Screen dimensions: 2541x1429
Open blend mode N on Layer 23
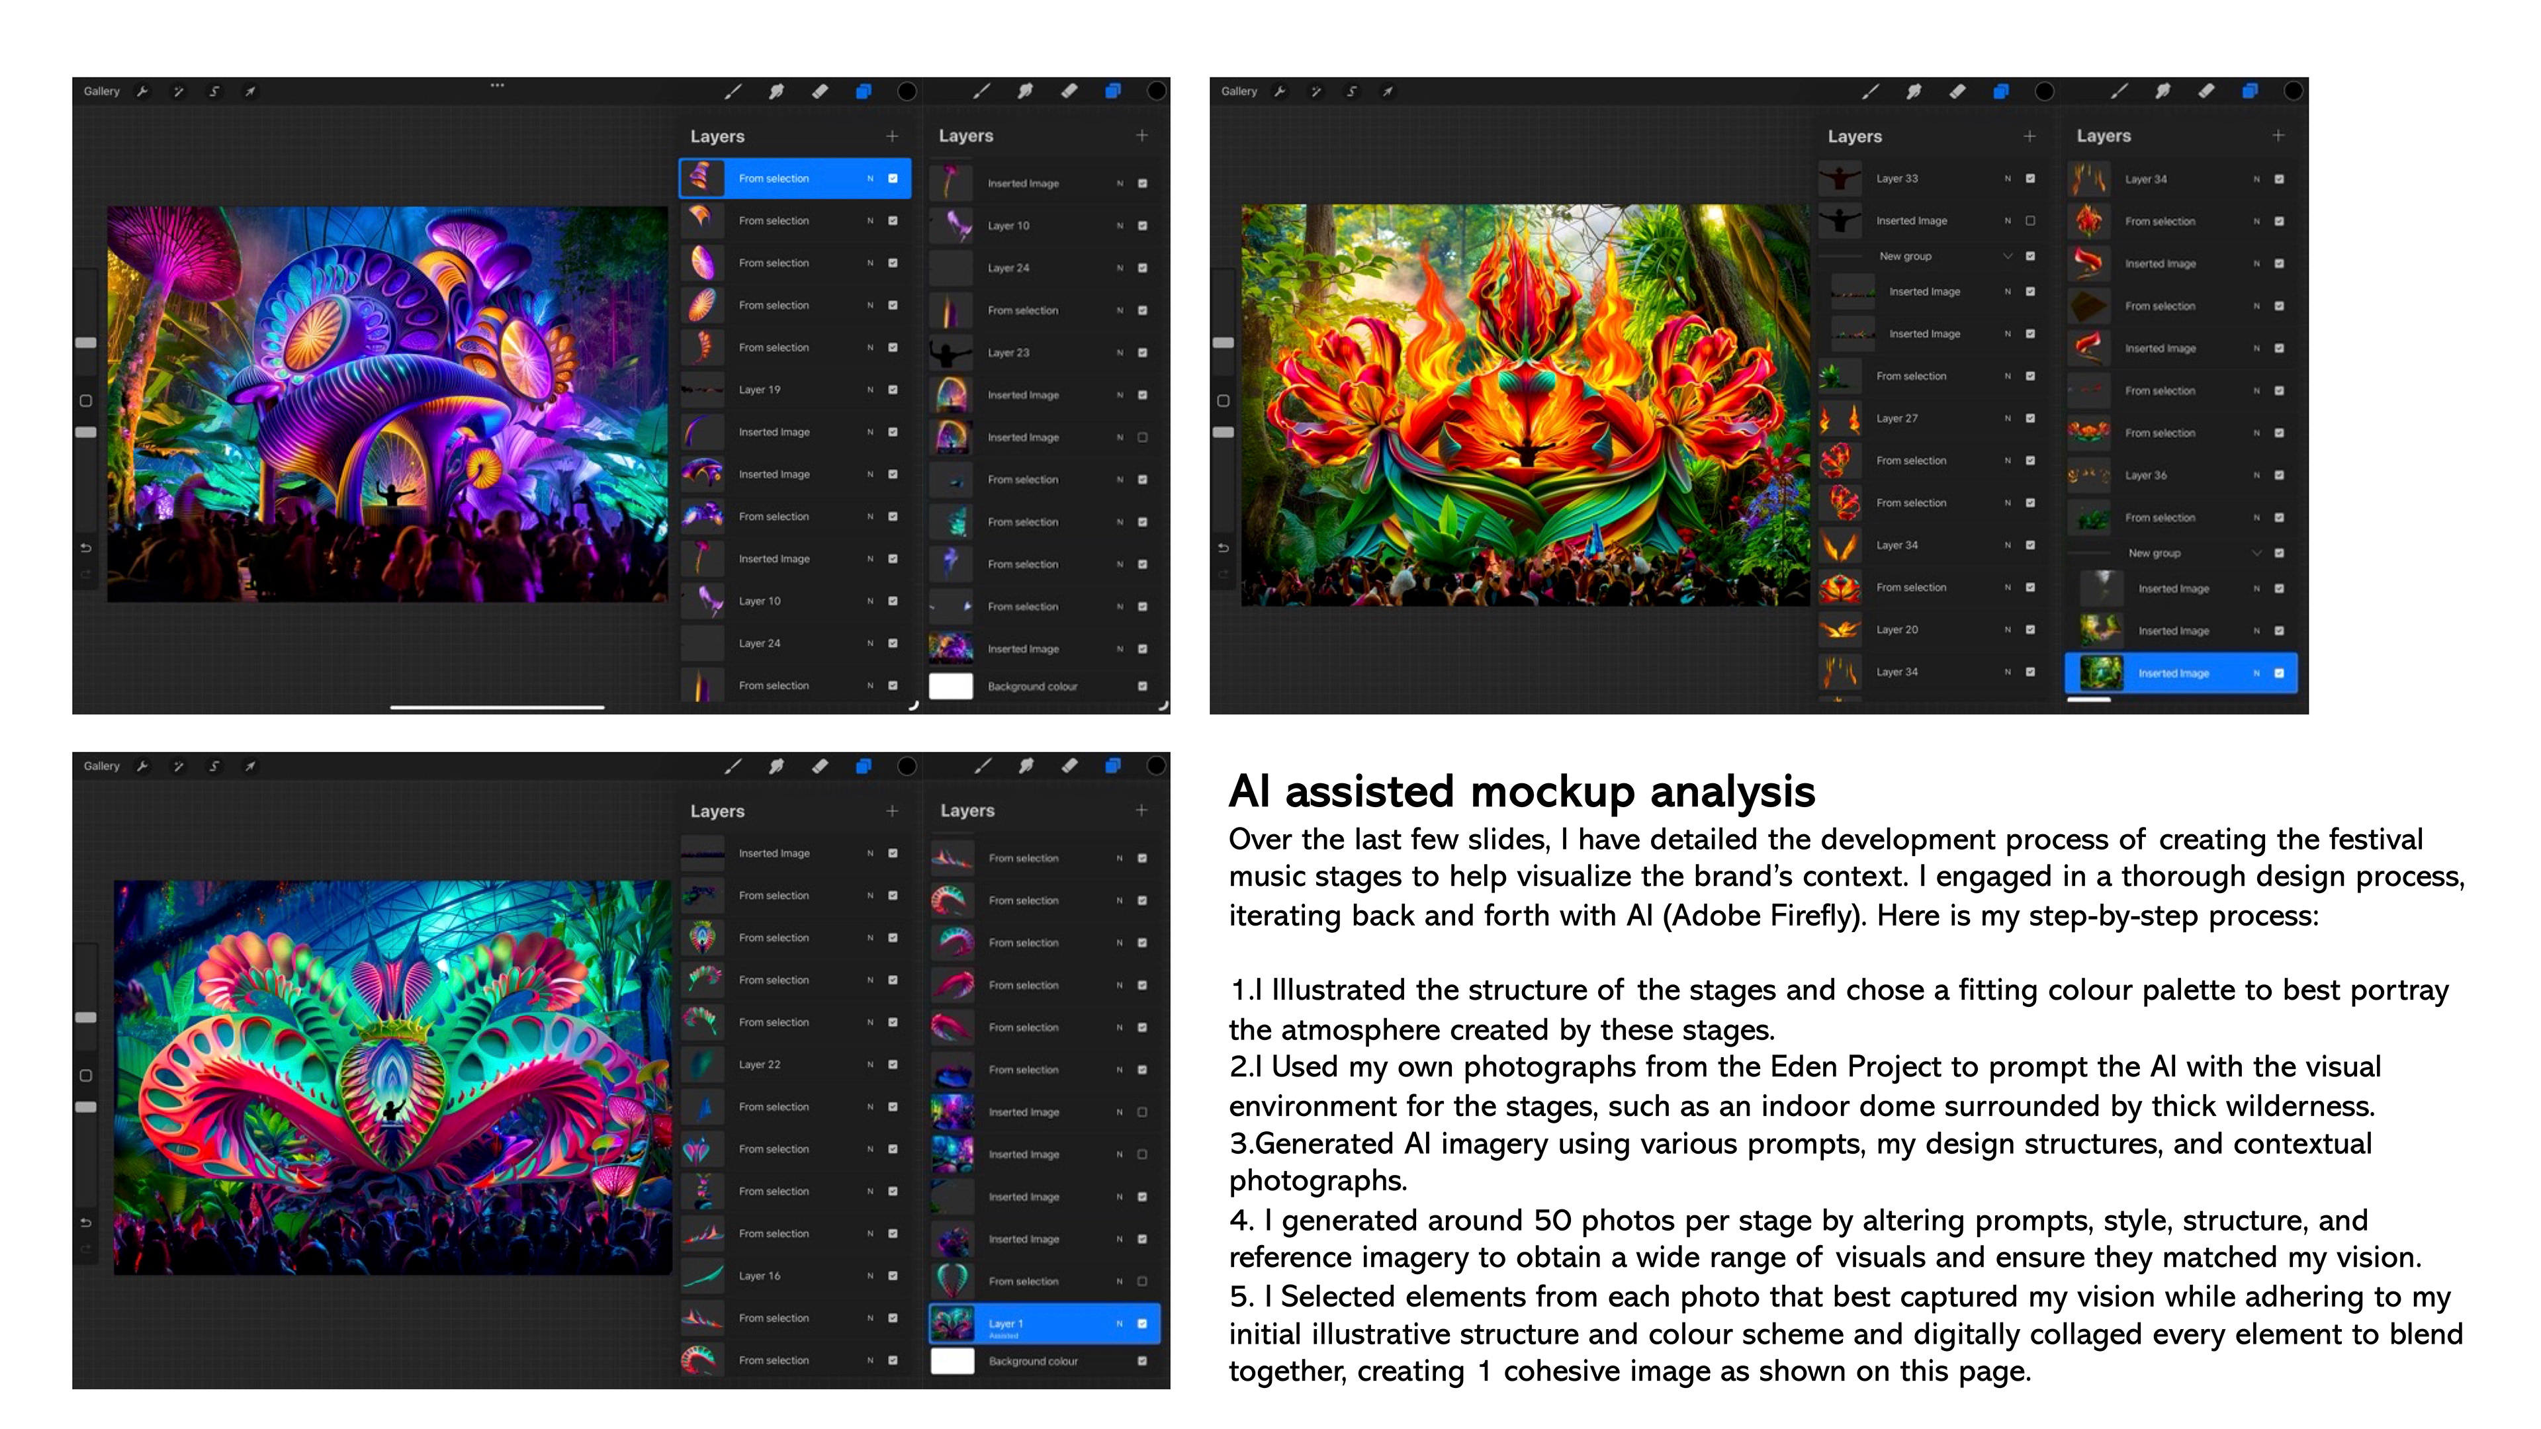tap(1120, 352)
